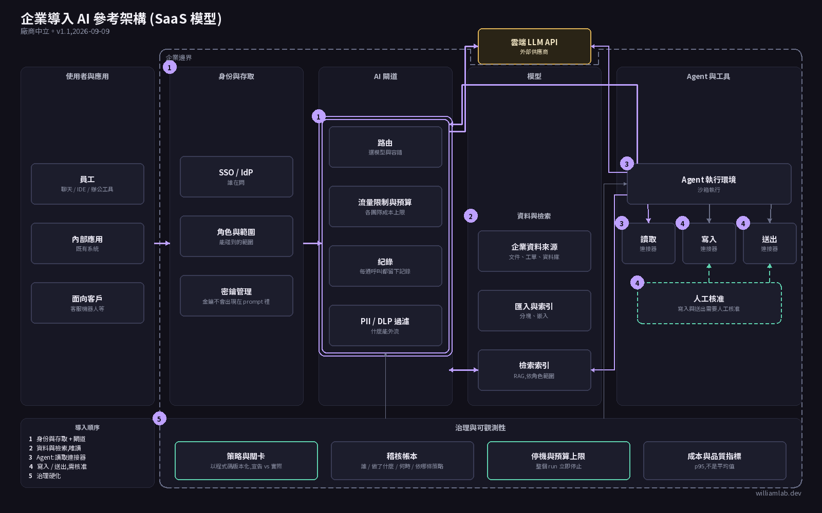Open the SSO / IdP node
The height and width of the screenshot is (513, 822).
236,177
